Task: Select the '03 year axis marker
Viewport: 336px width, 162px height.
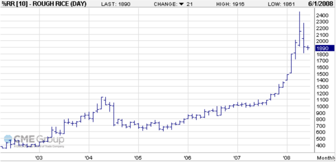Action: [39, 158]
